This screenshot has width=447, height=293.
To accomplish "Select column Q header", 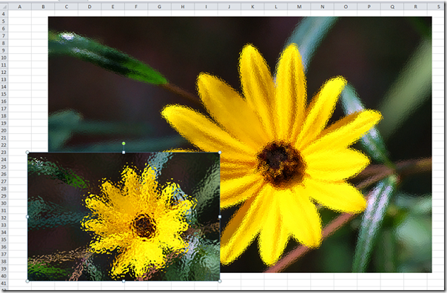I will (x=392, y=7).
